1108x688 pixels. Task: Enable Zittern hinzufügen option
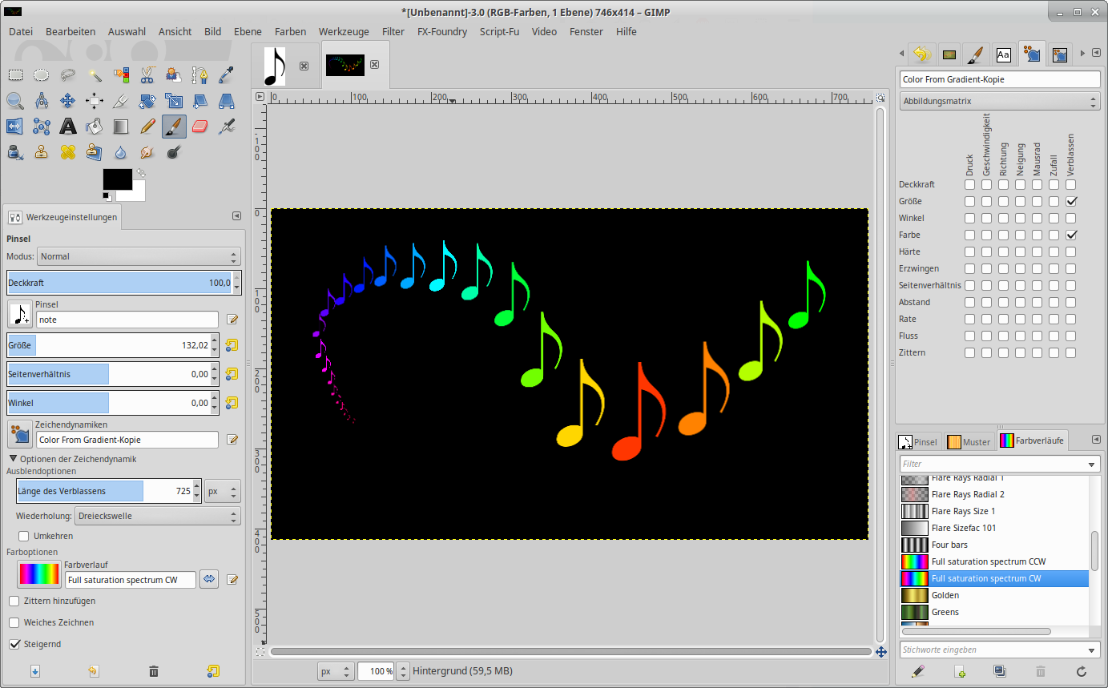point(14,601)
